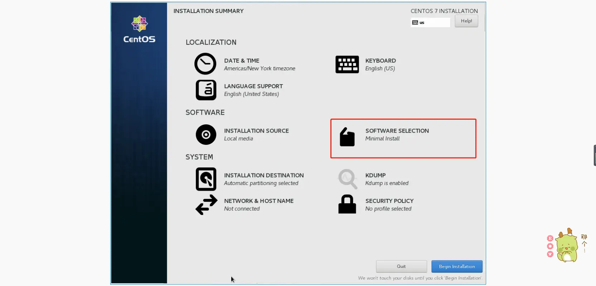Click the CentOS logo in sidebar
This screenshot has width=596, height=286.
(x=139, y=29)
